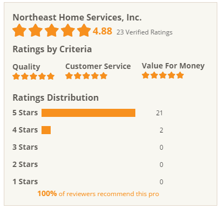Click the third large overall rating star
This screenshot has width=220, height=209.
tap(52, 30)
